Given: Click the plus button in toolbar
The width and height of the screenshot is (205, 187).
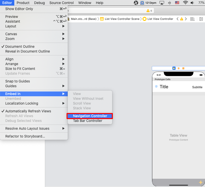Looking at the screenshot, I should (200, 182).
